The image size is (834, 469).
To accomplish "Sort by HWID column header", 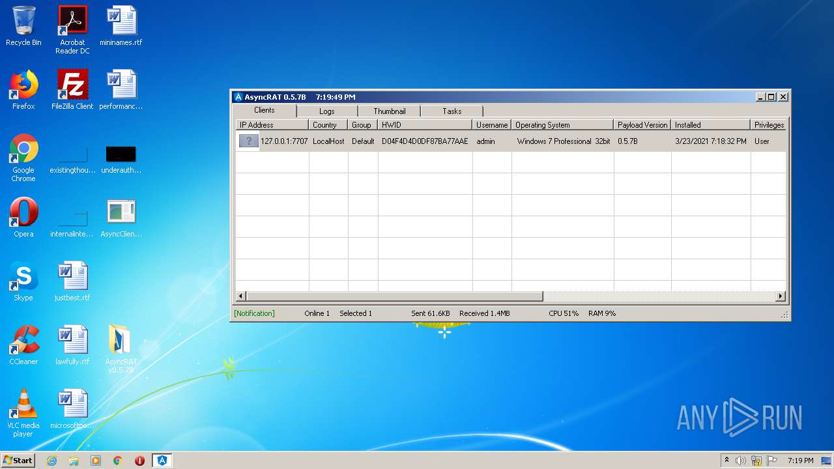I will 425,124.
